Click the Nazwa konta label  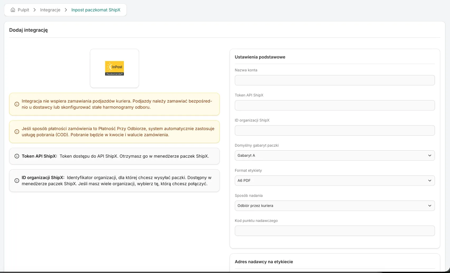pos(246,70)
